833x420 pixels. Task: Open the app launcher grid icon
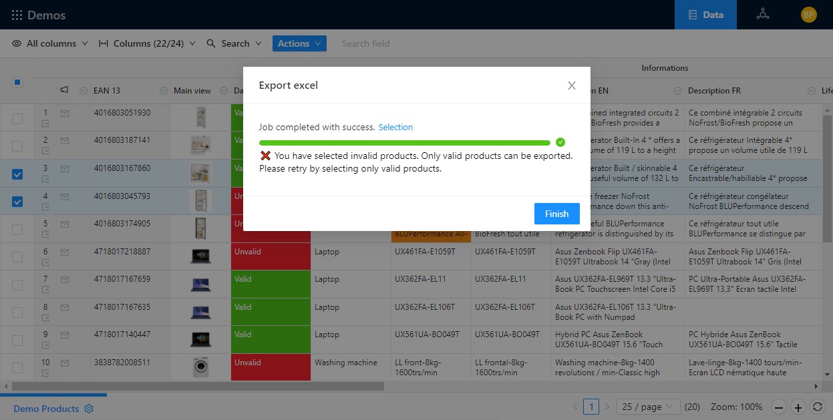pos(17,15)
